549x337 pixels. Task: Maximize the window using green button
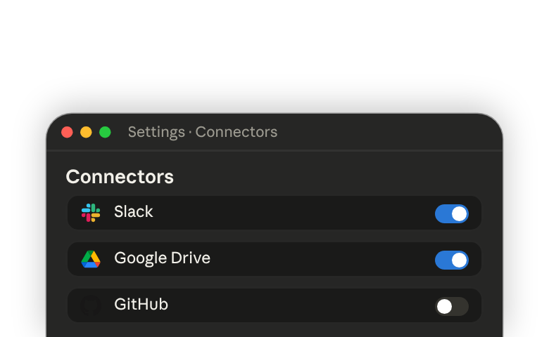pos(105,133)
